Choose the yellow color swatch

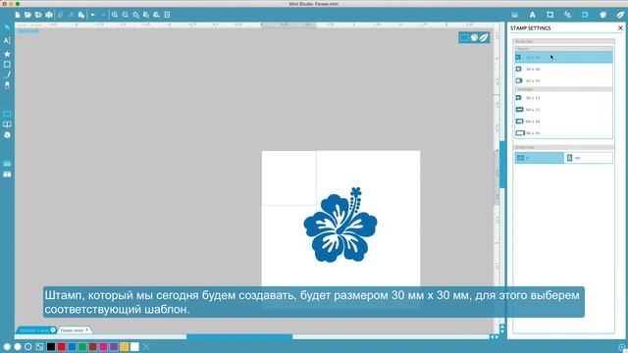pos(125,346)
